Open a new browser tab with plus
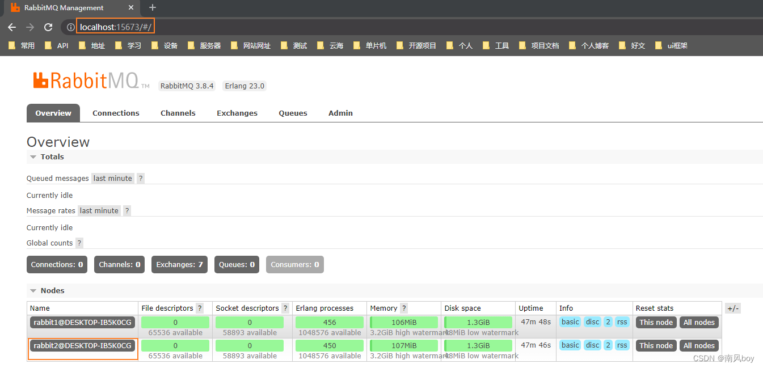The height and width of the screenshot is (368, 763). click(x=152, y=7)
